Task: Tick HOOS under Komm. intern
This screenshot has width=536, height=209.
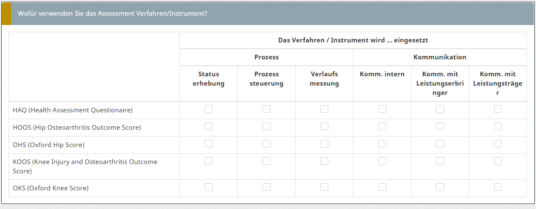Action: click(x=382, y=126)
